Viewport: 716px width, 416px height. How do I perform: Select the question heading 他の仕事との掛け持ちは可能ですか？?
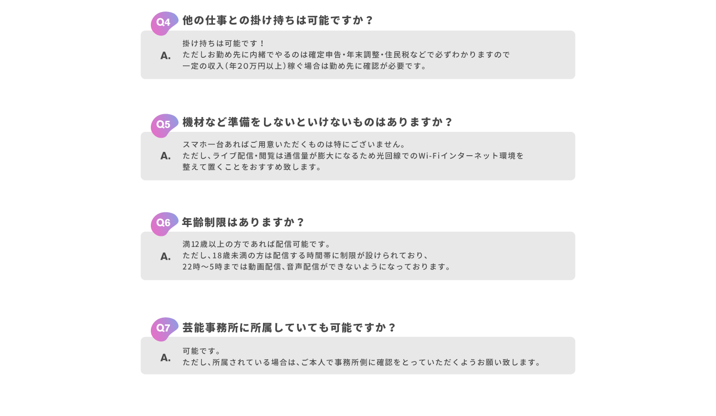[x=278, y=20]
